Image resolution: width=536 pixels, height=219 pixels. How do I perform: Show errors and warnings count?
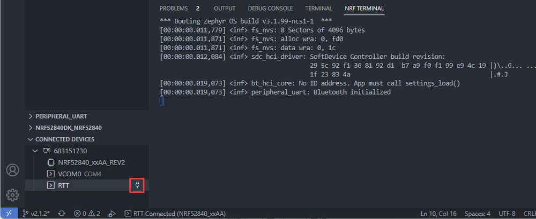click(87, 213)
